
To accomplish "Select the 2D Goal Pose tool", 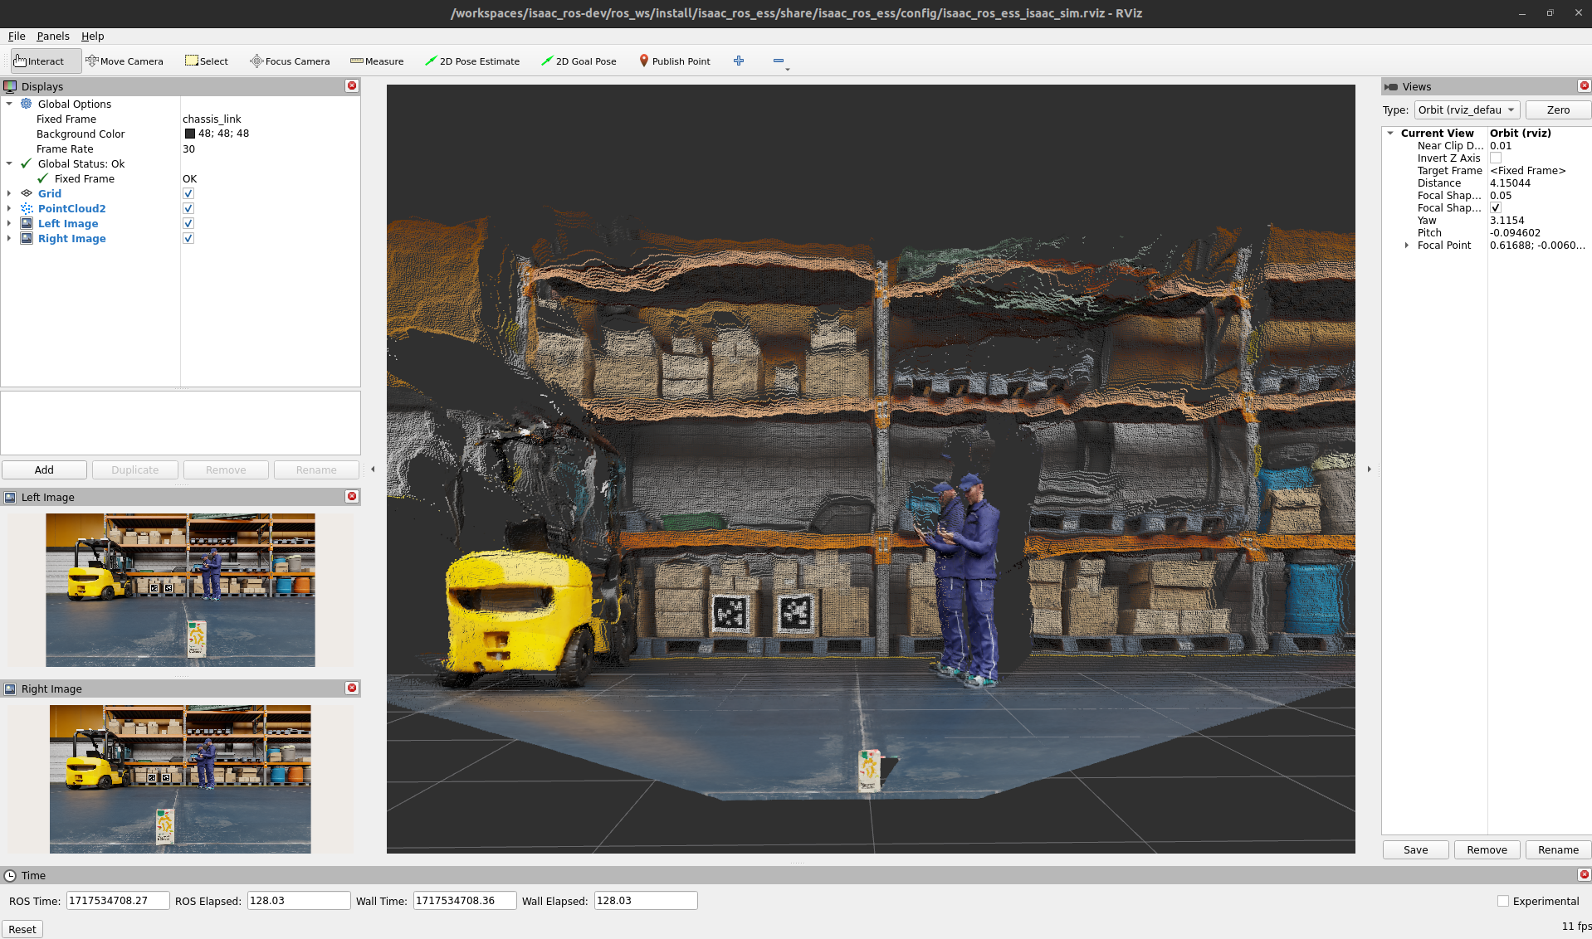I will tap(579, 61).
